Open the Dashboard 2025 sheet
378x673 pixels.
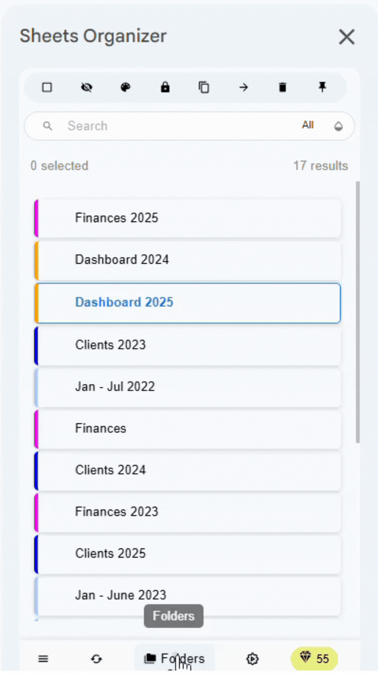[x=189, y=302]
